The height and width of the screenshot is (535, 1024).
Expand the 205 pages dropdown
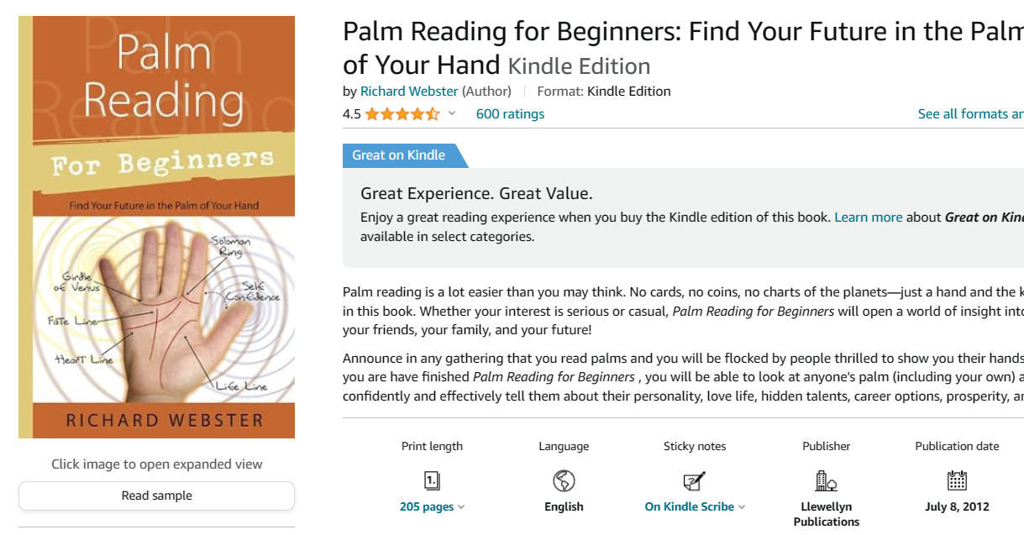tap(432, 506)
